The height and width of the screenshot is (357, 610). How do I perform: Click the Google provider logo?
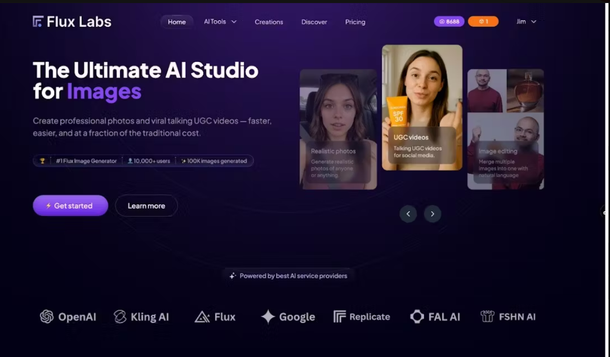tap(288, 317)
